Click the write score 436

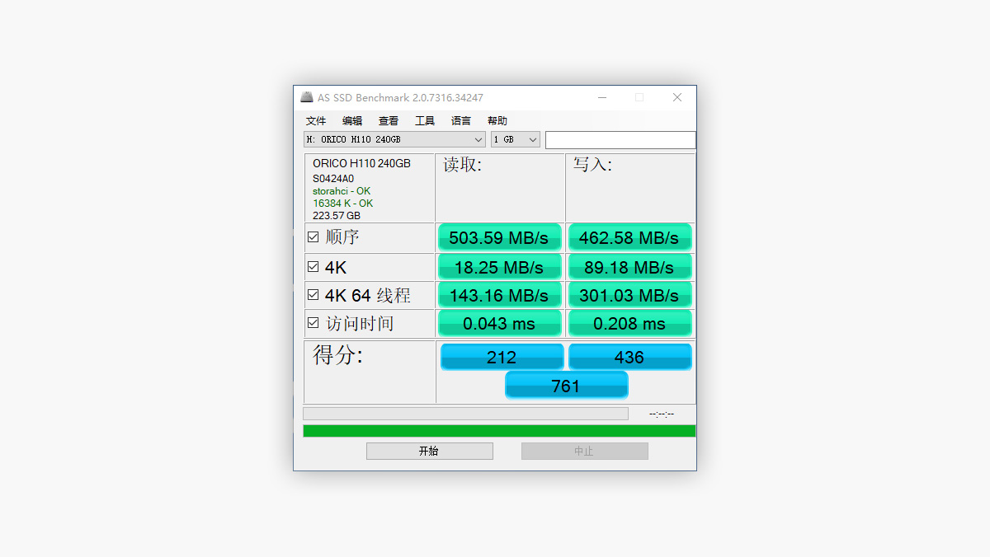click(629, 357)
